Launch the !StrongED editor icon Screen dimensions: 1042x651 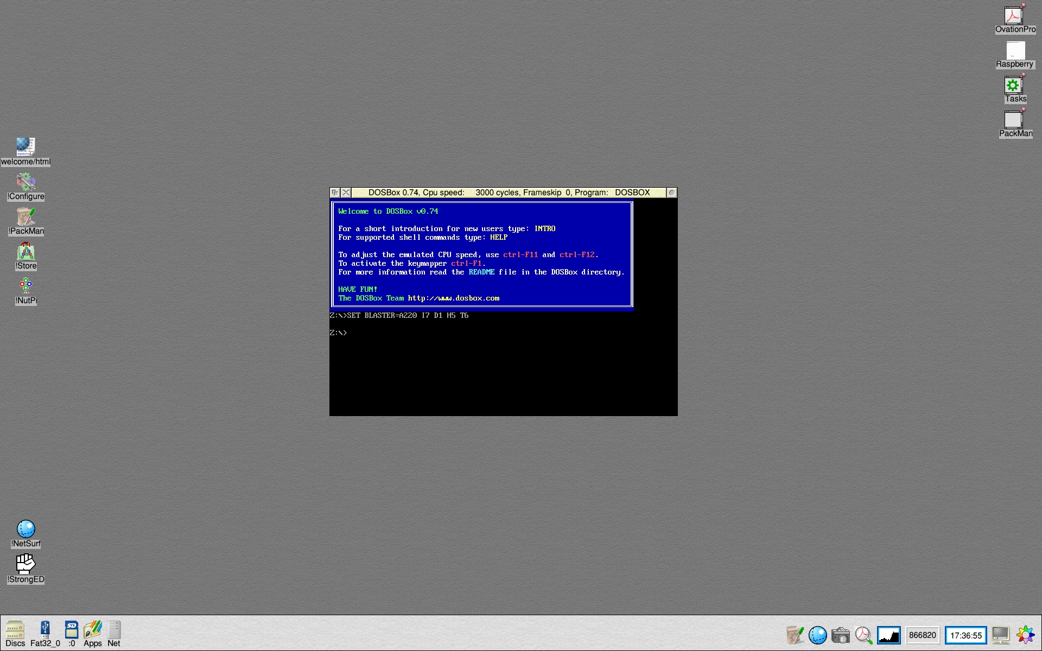26,568
